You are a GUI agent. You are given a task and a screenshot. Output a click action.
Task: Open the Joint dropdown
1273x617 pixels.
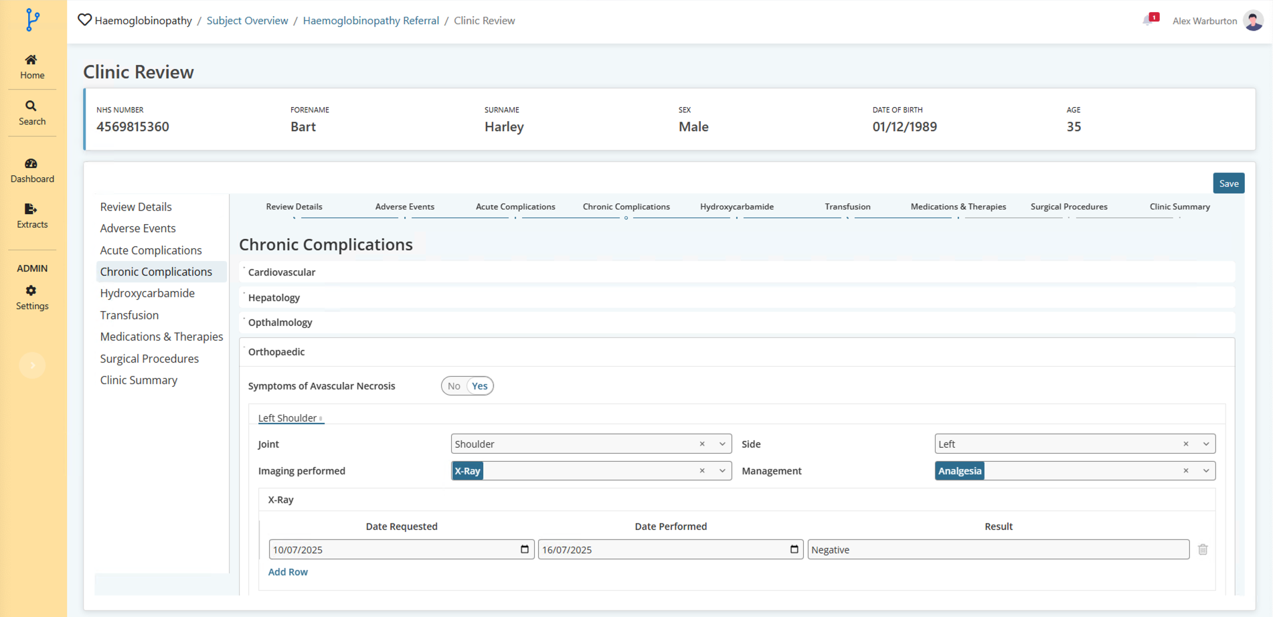[x=722, y=444]
